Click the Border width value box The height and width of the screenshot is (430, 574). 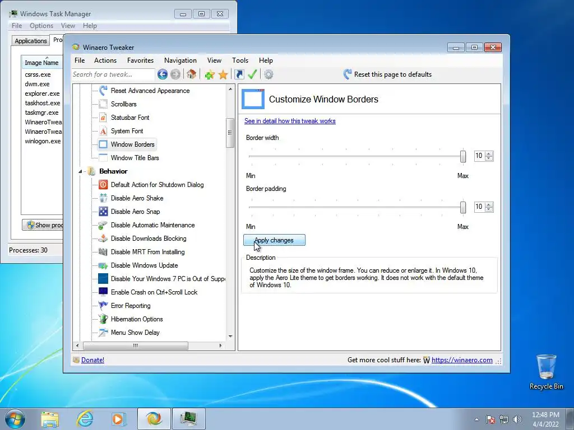480,156
